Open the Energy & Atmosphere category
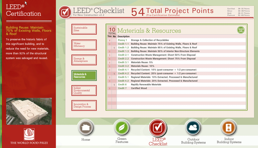 coord(84,60)
